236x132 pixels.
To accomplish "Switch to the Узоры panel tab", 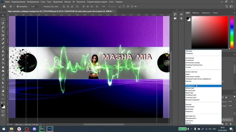I will click(215, 13).
